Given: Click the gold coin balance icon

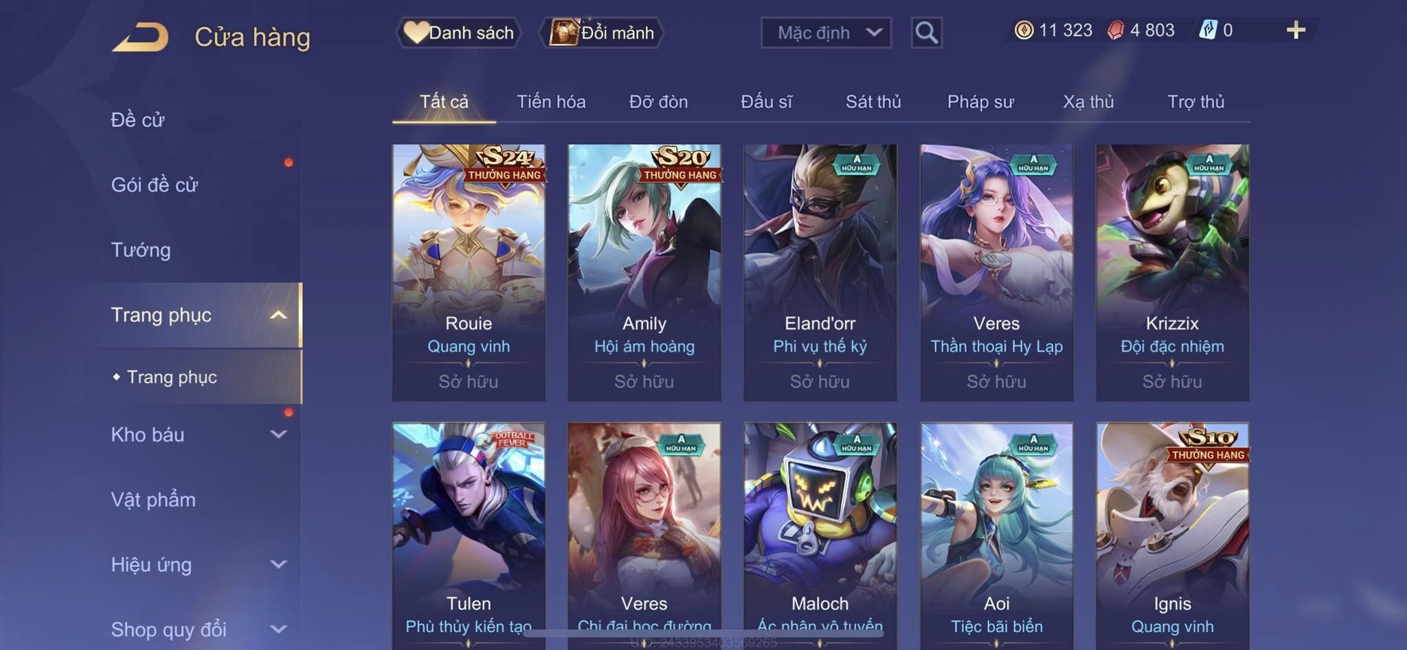Looking at the screenshot, I should (x=1024, y=30).
